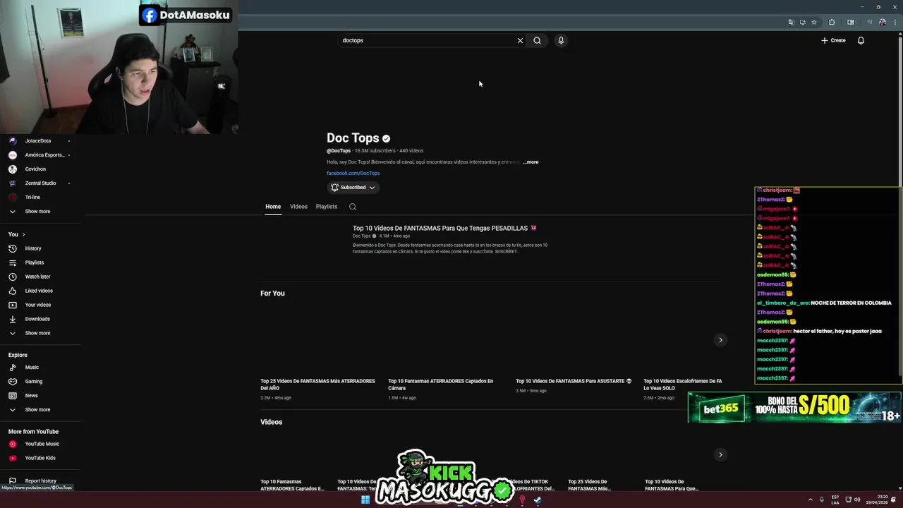Viewport: 903px width, 508px height.
Task: Open Zentral Studio subscription channel
Action: coord(40,183)
